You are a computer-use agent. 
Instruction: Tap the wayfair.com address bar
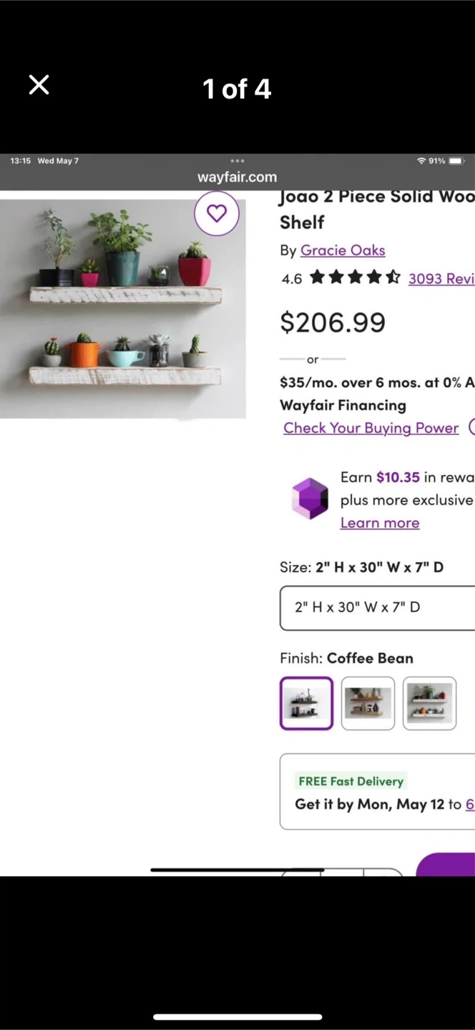[237, 177]
